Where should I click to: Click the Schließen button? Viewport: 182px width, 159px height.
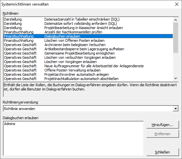(162, 152)
